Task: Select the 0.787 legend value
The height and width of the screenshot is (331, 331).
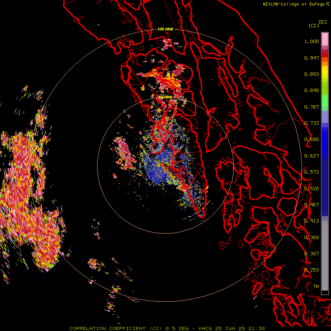Action: pyautogui.click(x=312, y=107)
